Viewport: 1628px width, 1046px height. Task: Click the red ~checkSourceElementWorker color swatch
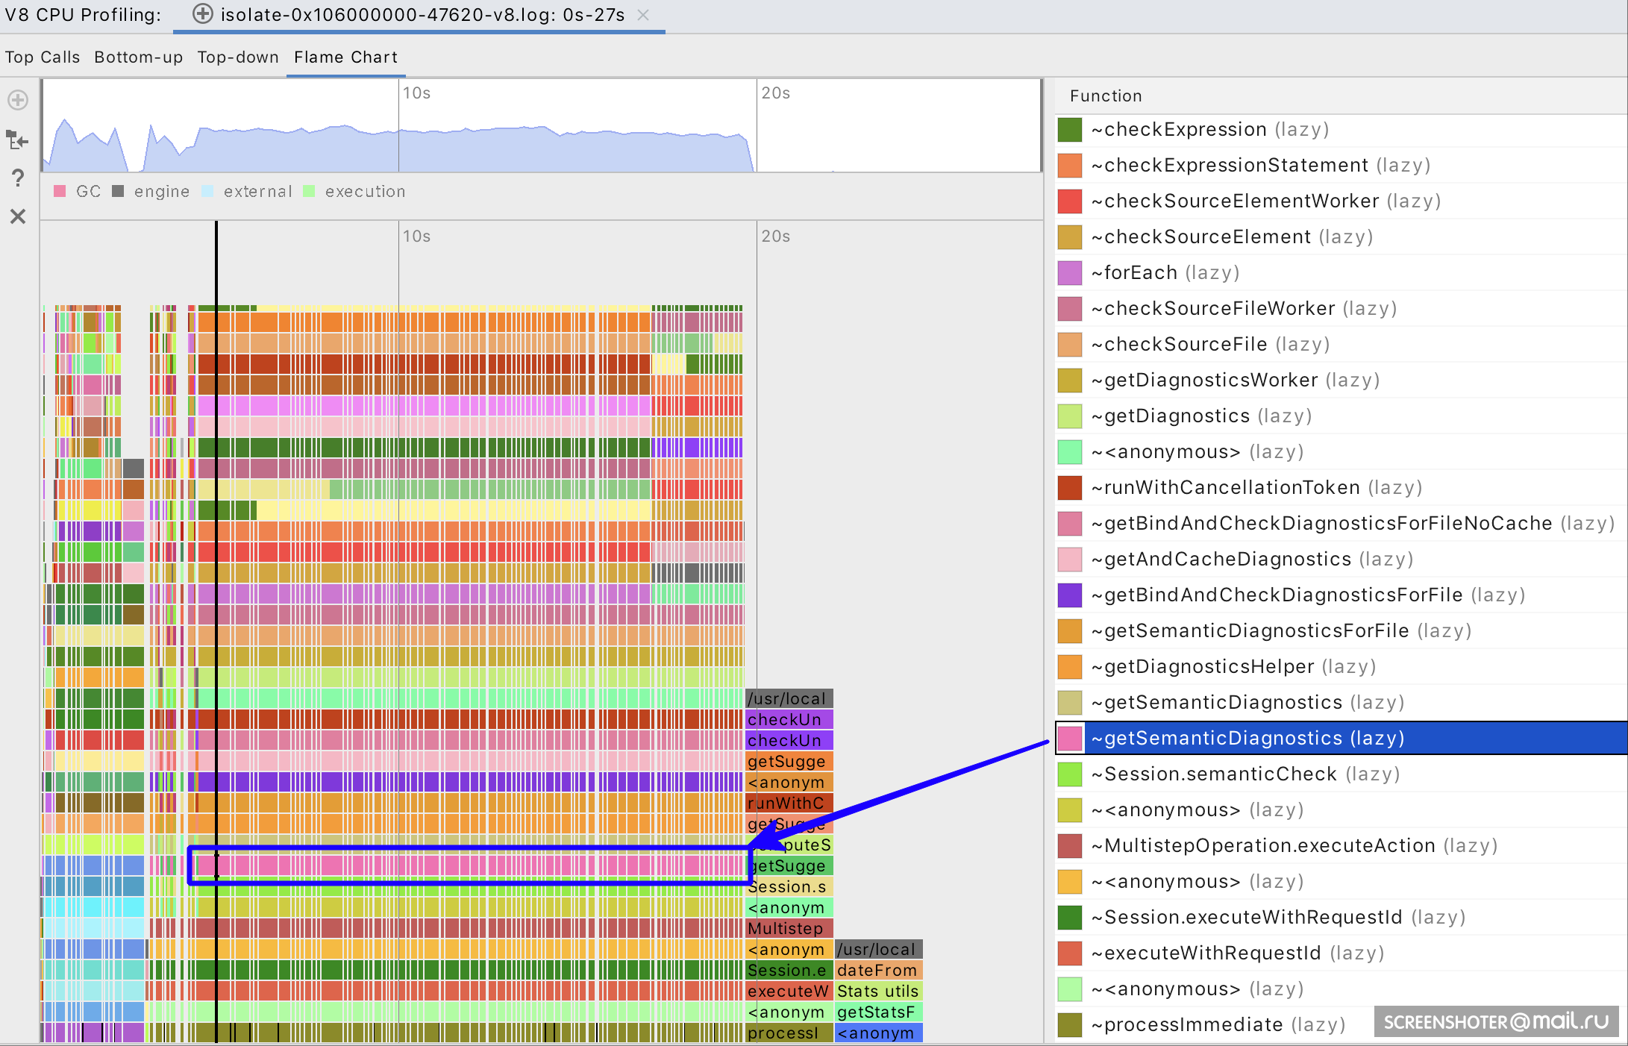point(1070,201)
